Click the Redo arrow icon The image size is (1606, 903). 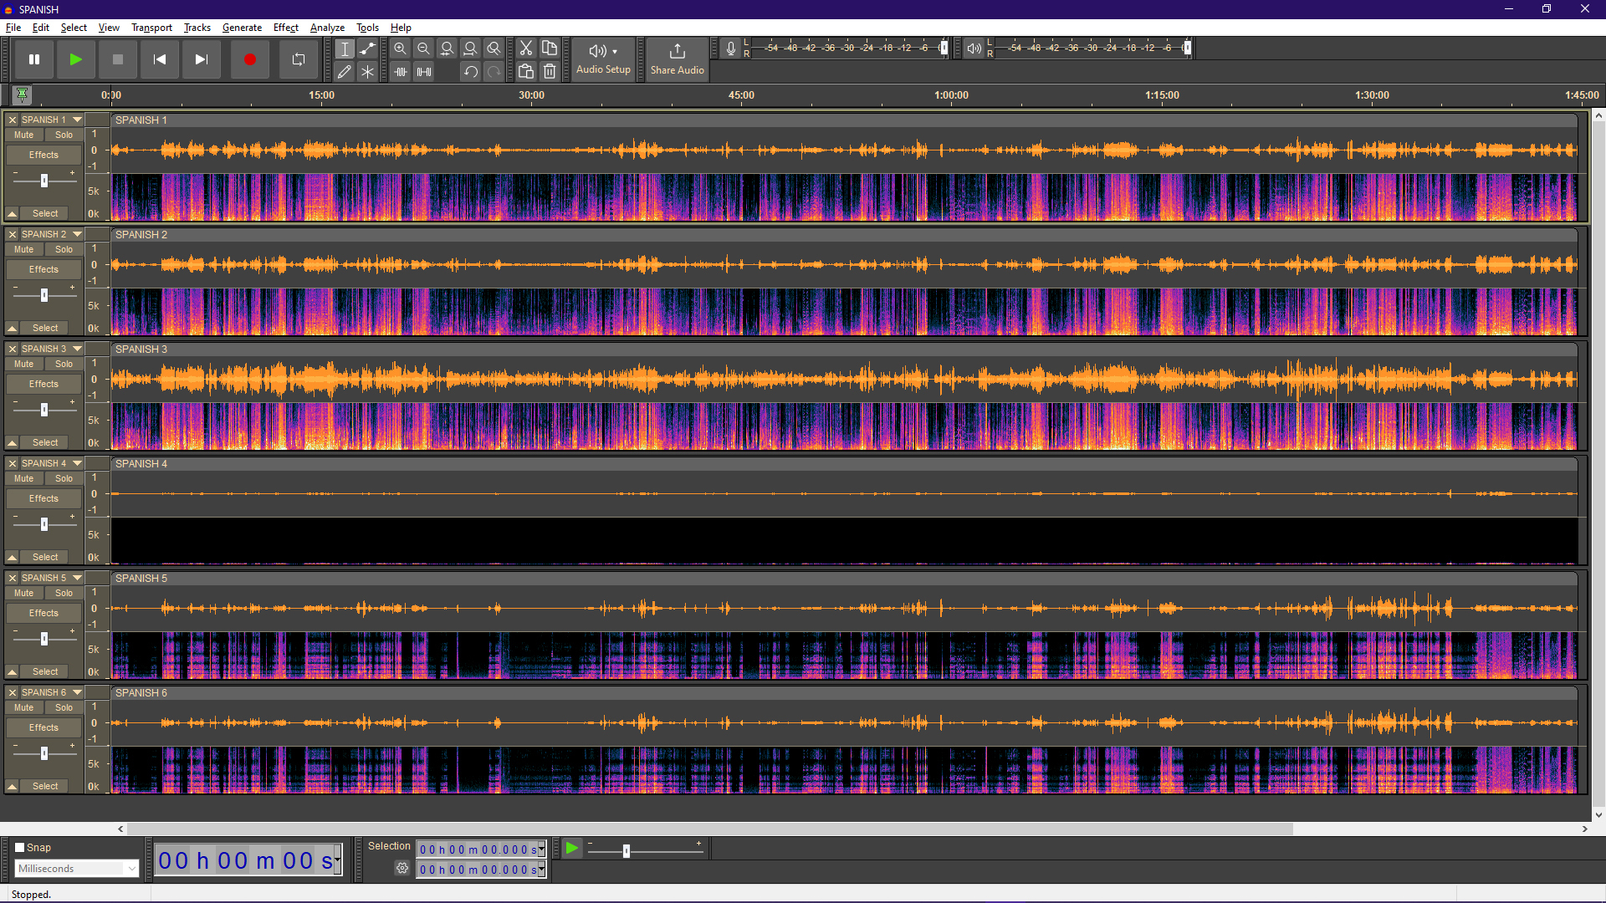coord(494,72)
